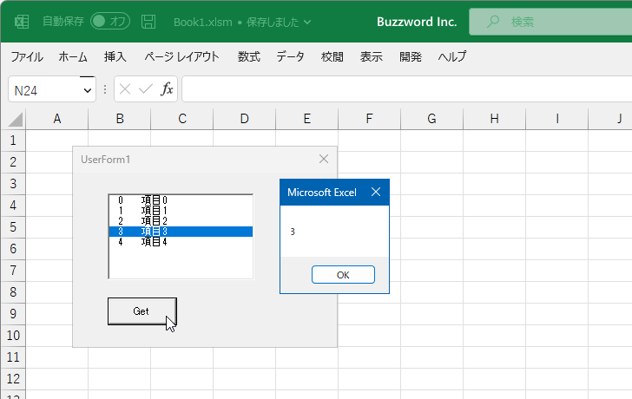Close the UserForm1 window
This screenshot has width=632, height=399.
(x=324, y=159)
